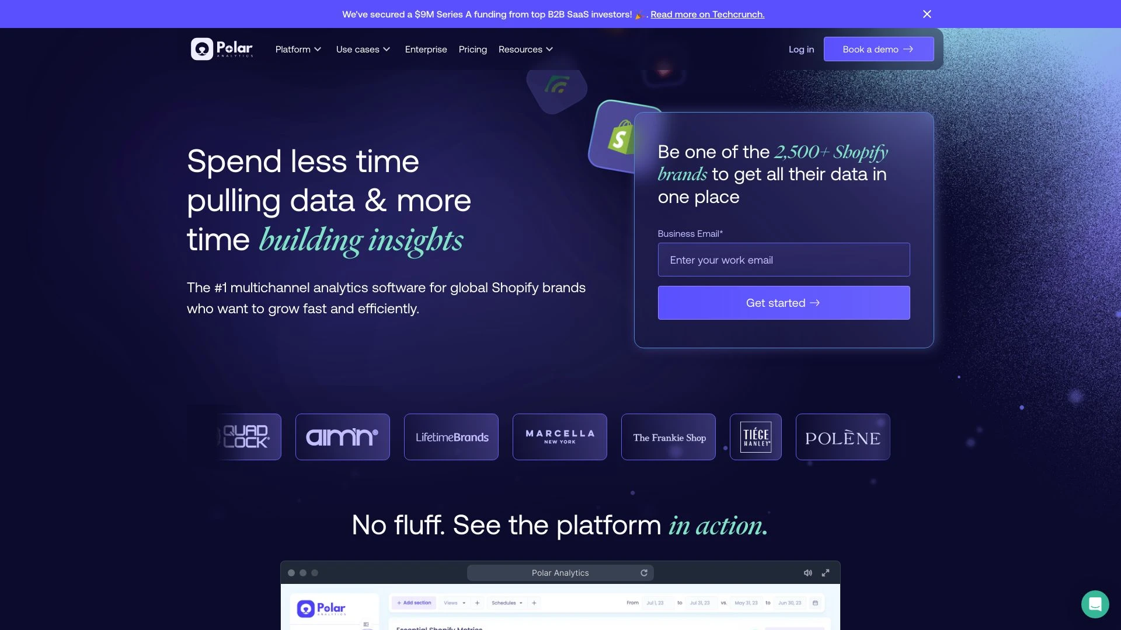The width and height of the screenshot is (1121, 630).
Task: Close the funding announcement banner
Action: click(927, 15)
